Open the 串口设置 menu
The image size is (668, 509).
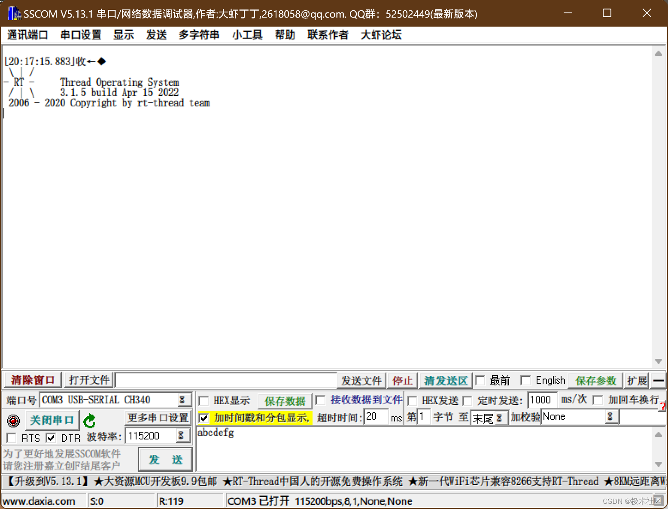coord(81,35)
